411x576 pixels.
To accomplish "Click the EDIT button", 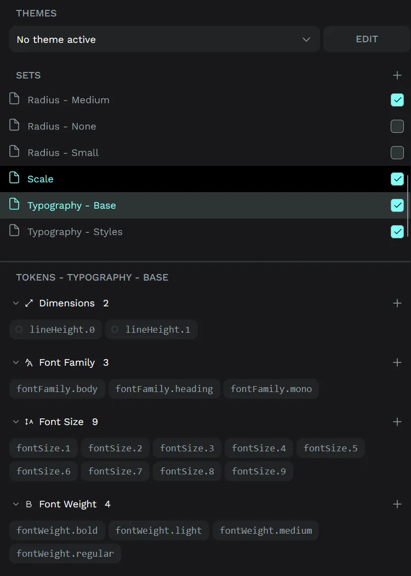I will click(366, 39).
